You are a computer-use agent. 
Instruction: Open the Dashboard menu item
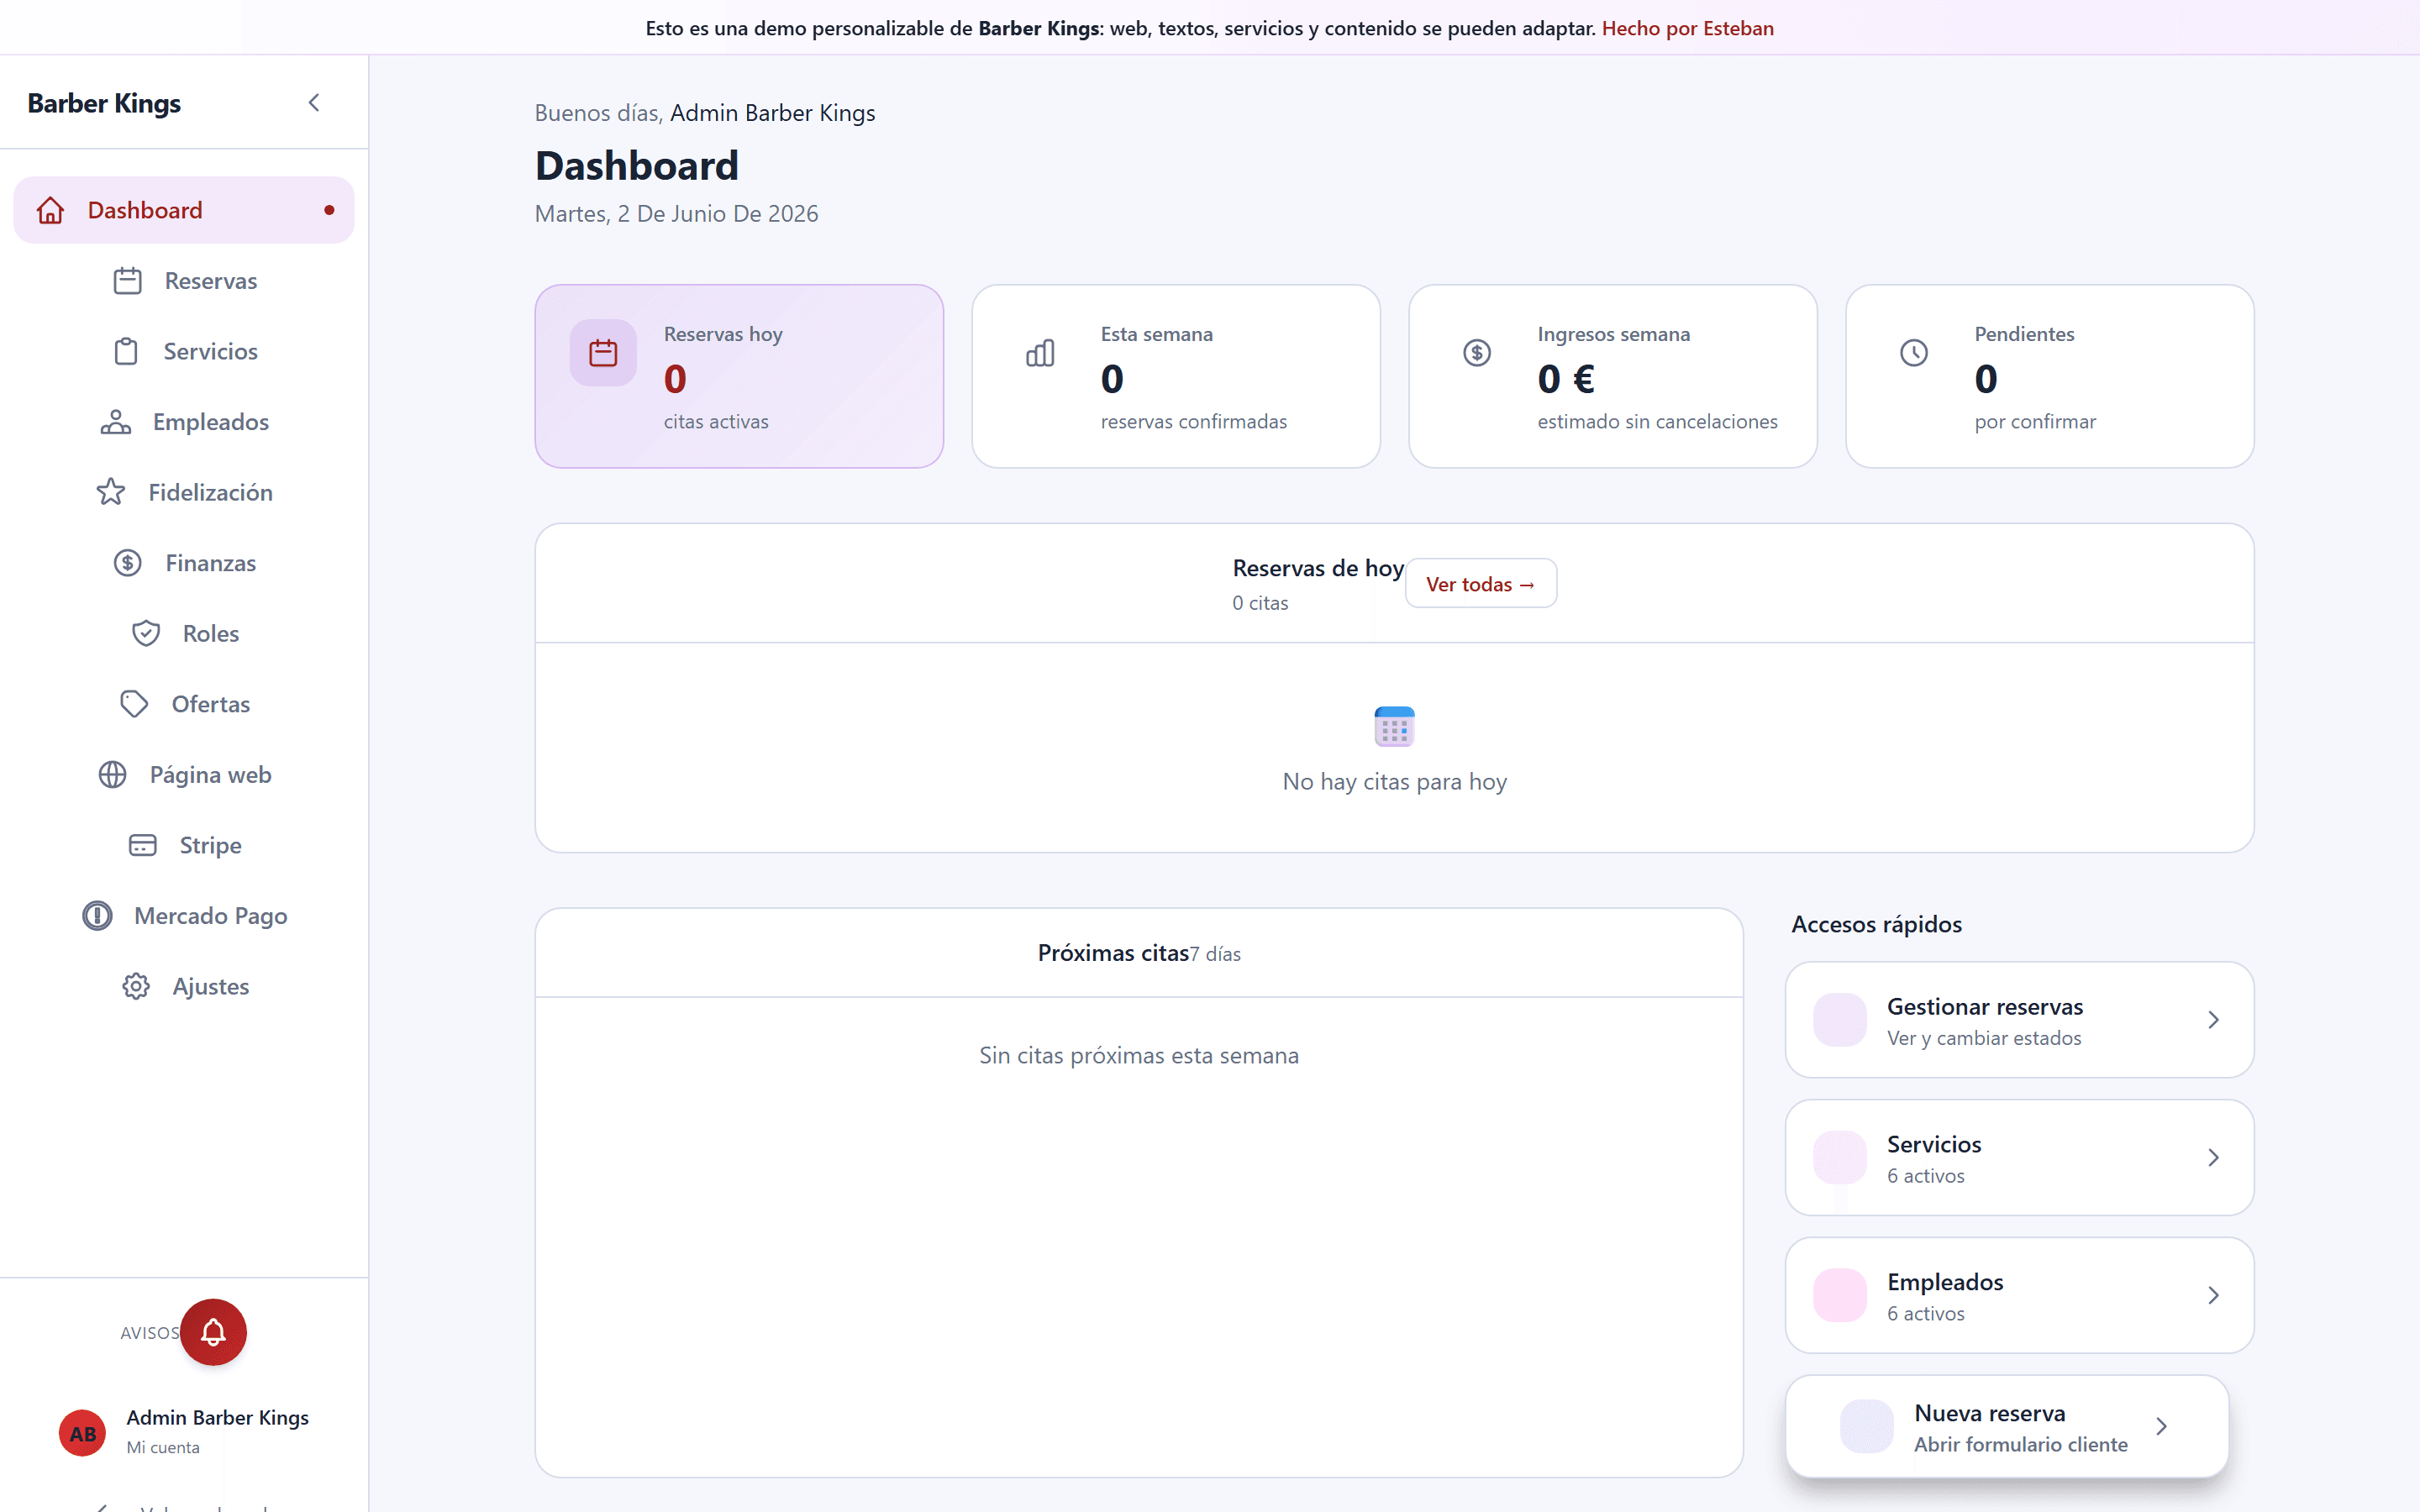click(184, 210)
